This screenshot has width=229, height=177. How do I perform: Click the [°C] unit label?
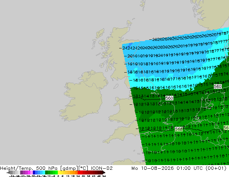tap(83, 168)
